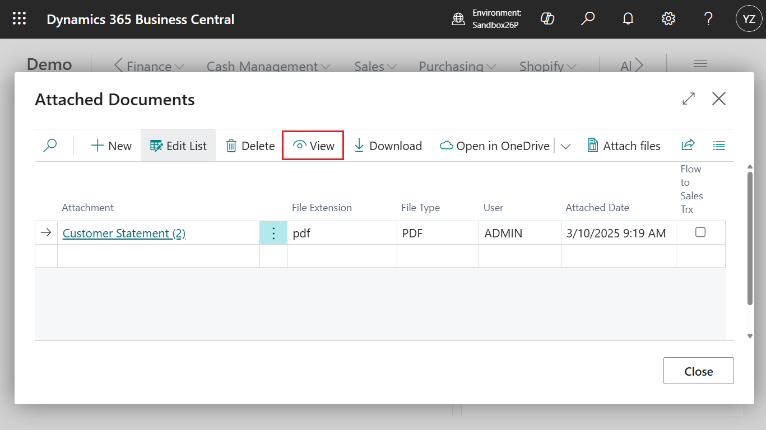
Task: Expand the Shopify menu chevron
Action: [546, 66]
